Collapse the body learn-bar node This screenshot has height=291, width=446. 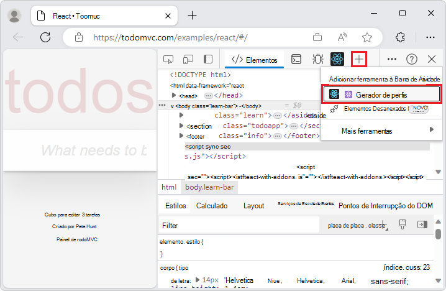pyautogui.click(x=172, y=106)
